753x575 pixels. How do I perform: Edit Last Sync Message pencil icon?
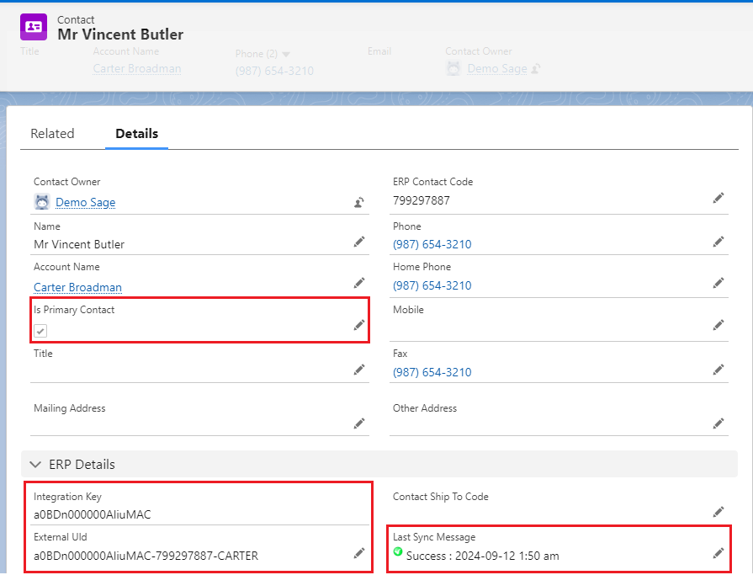pyautogui.click(x=719, y=553)
